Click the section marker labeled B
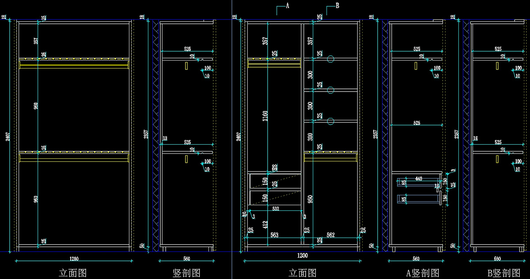530x279 pixels. 337,6
